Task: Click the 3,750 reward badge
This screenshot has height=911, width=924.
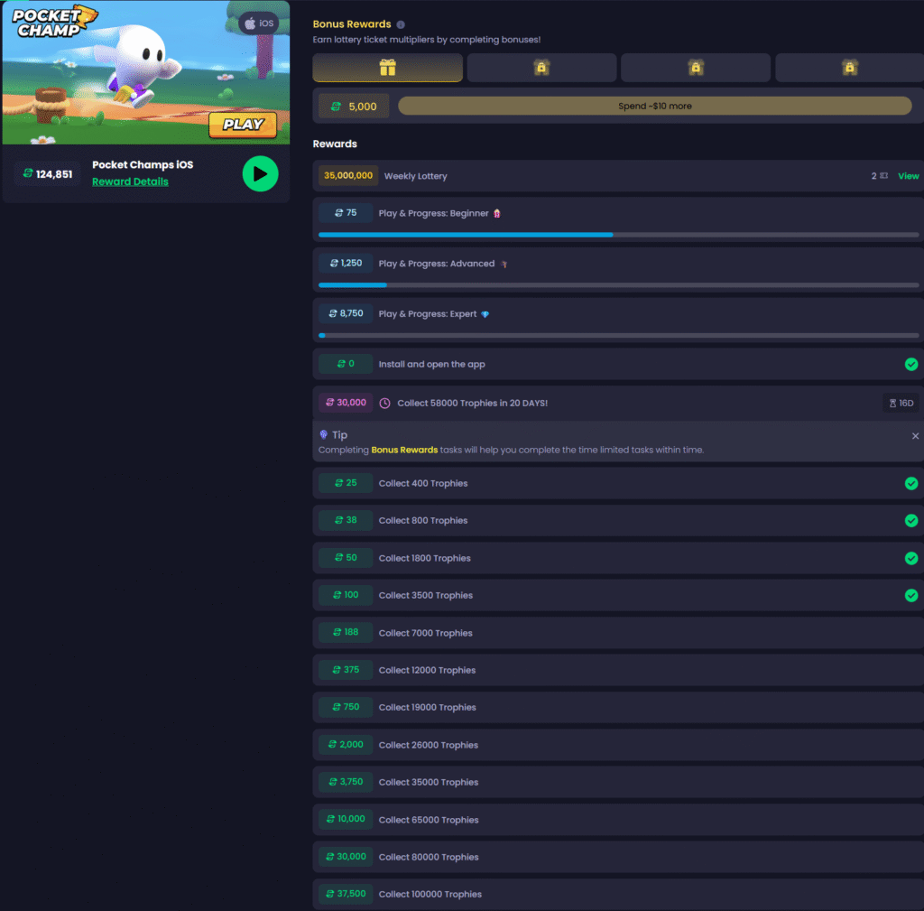Action: [x=346, y=782]
